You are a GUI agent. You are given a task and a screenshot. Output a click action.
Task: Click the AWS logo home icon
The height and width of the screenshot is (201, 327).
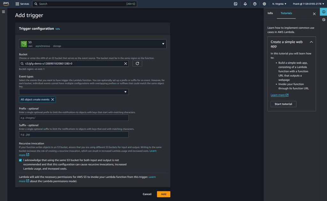(x=6, y=4)
